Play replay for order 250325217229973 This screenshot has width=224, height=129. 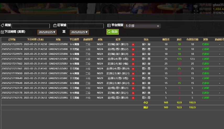pos(133,54)
